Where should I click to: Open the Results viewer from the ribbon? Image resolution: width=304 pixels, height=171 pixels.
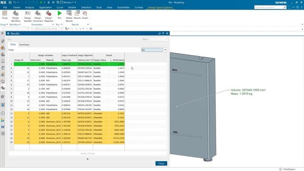[x=77, y=15]
